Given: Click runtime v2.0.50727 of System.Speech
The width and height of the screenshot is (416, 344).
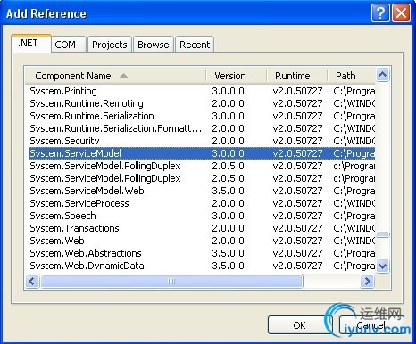Looking at the screenshot, I should (297, 216).
